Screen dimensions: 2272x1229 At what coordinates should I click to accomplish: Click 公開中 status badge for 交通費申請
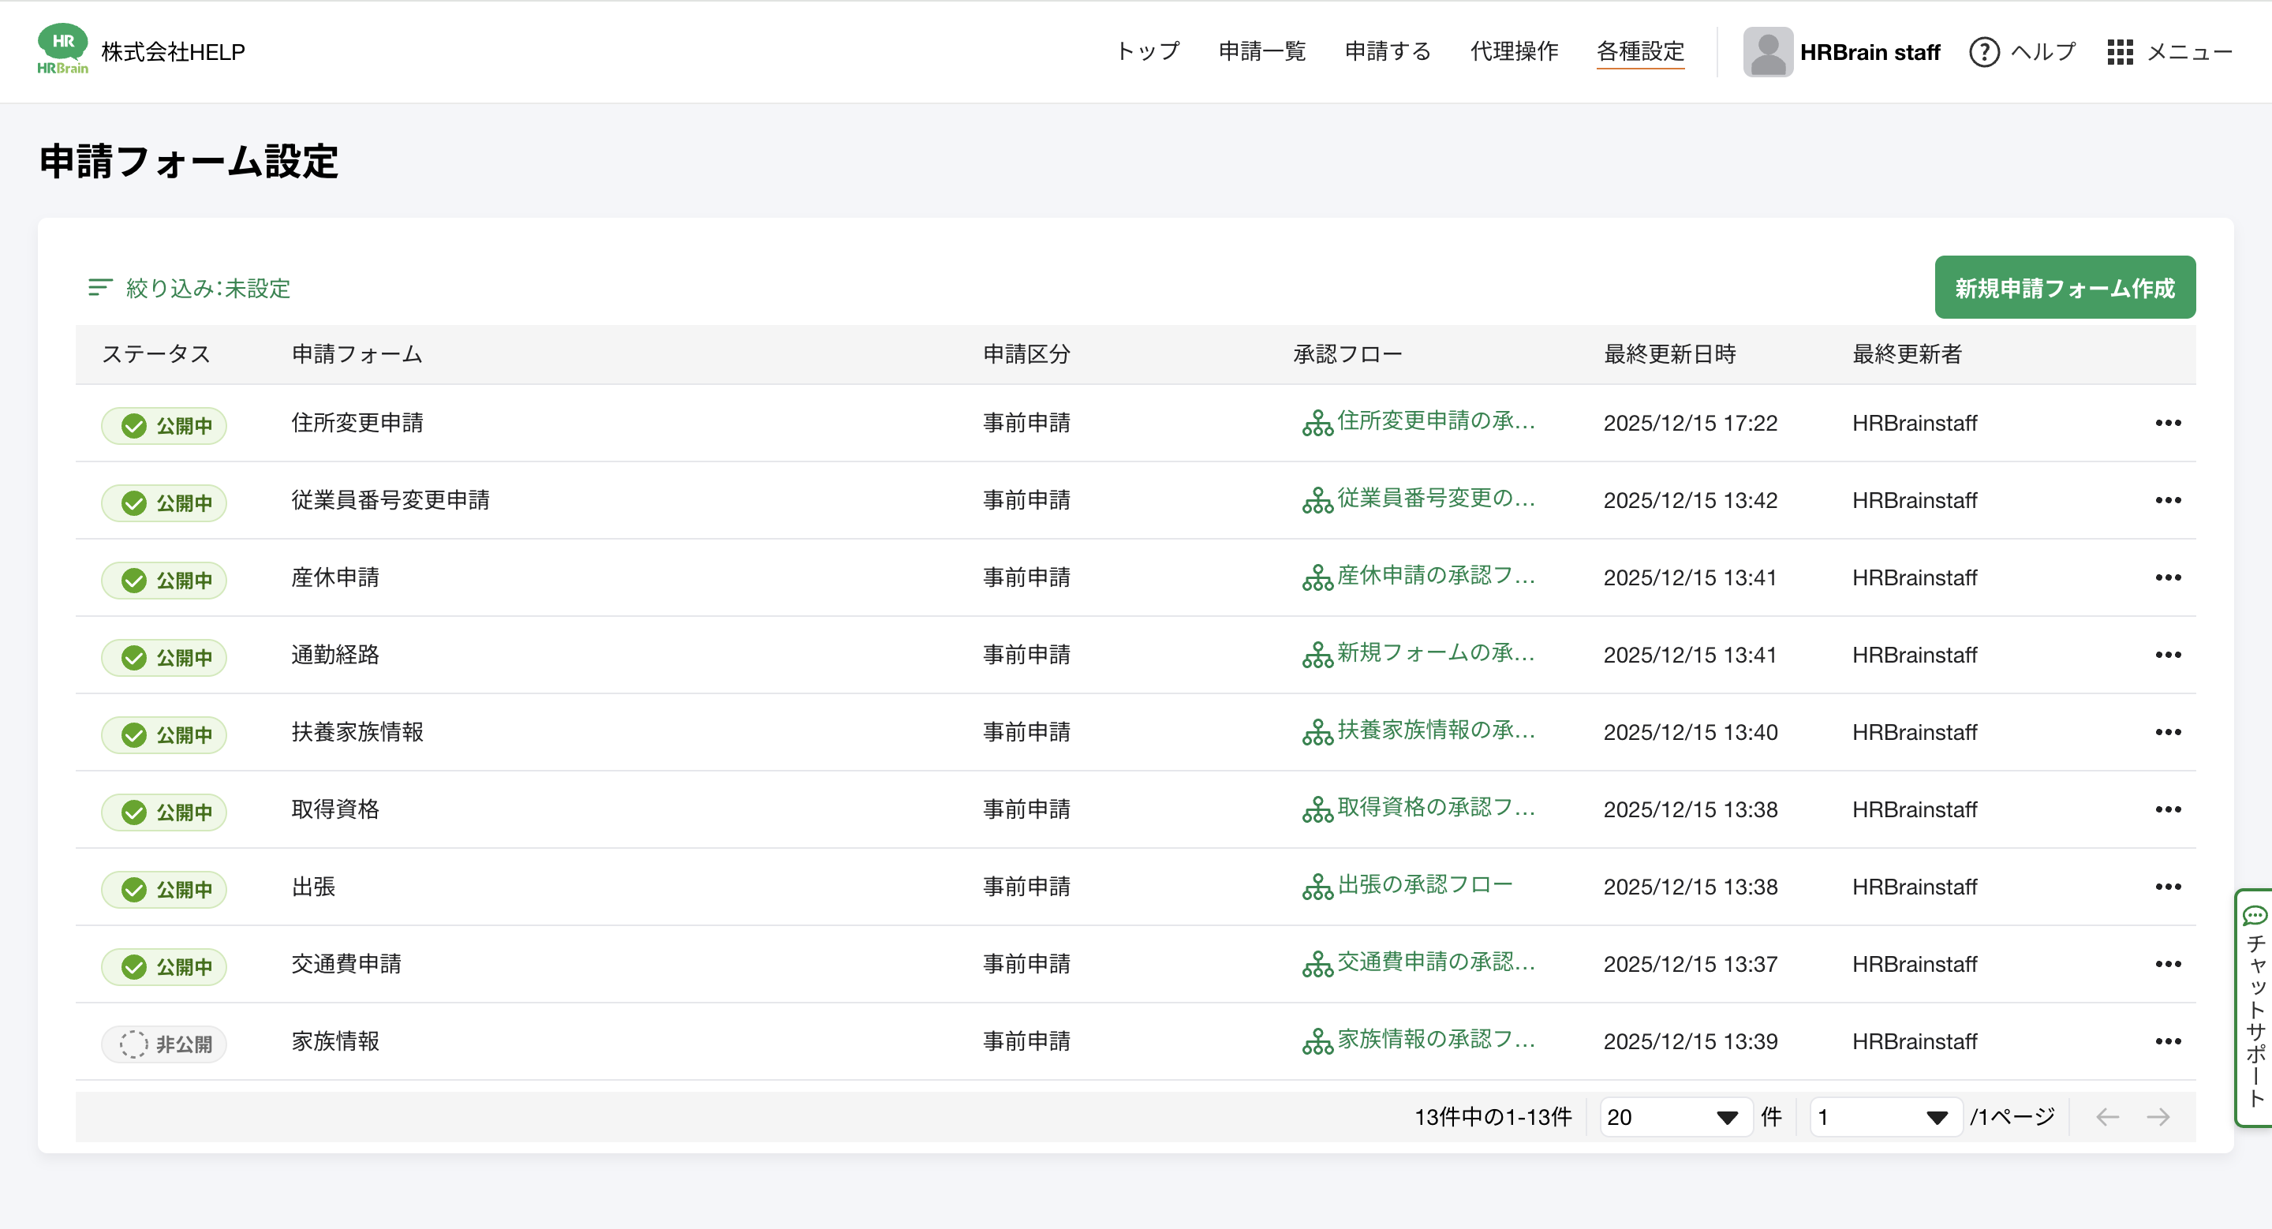[164, 966]
